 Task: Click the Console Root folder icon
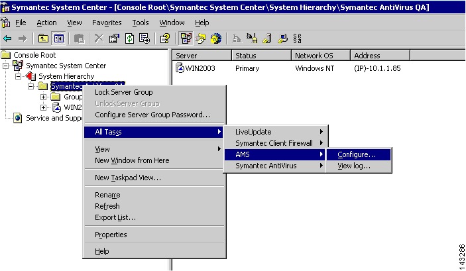point(6,55)
